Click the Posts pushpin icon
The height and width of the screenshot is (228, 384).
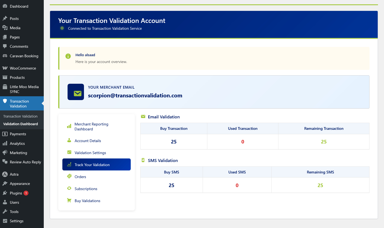(5, 19)
